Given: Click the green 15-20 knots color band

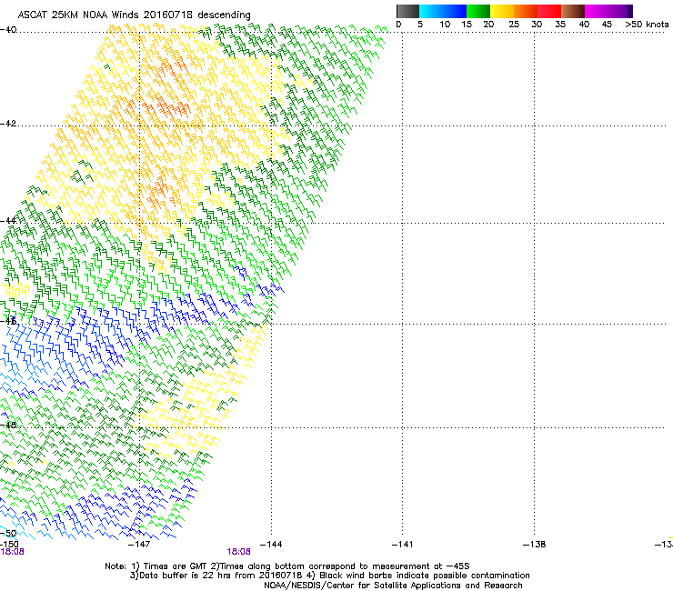Looking at the screenshot, I should click(x=478, y=11).
